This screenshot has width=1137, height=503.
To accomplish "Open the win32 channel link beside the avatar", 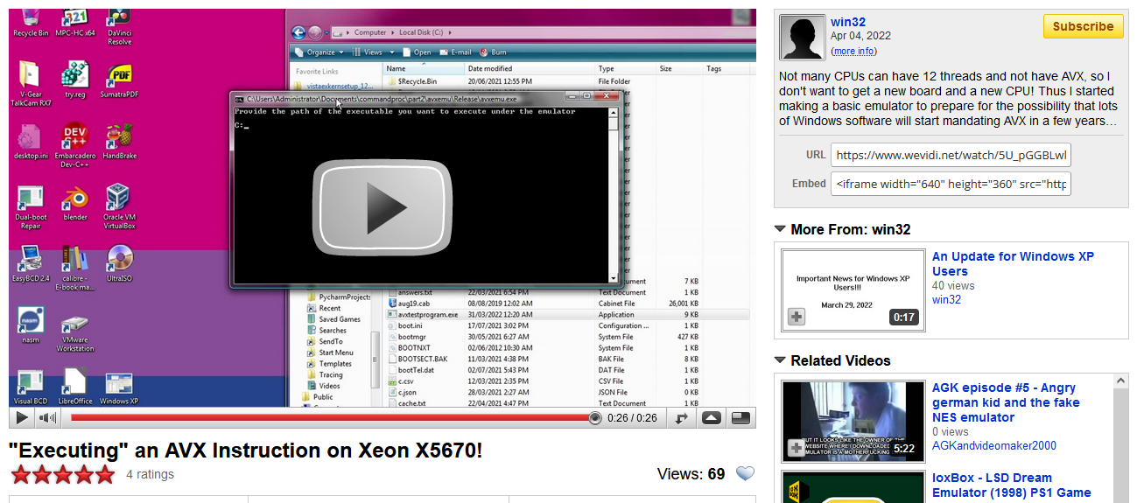I will click(x=848, y=22).
